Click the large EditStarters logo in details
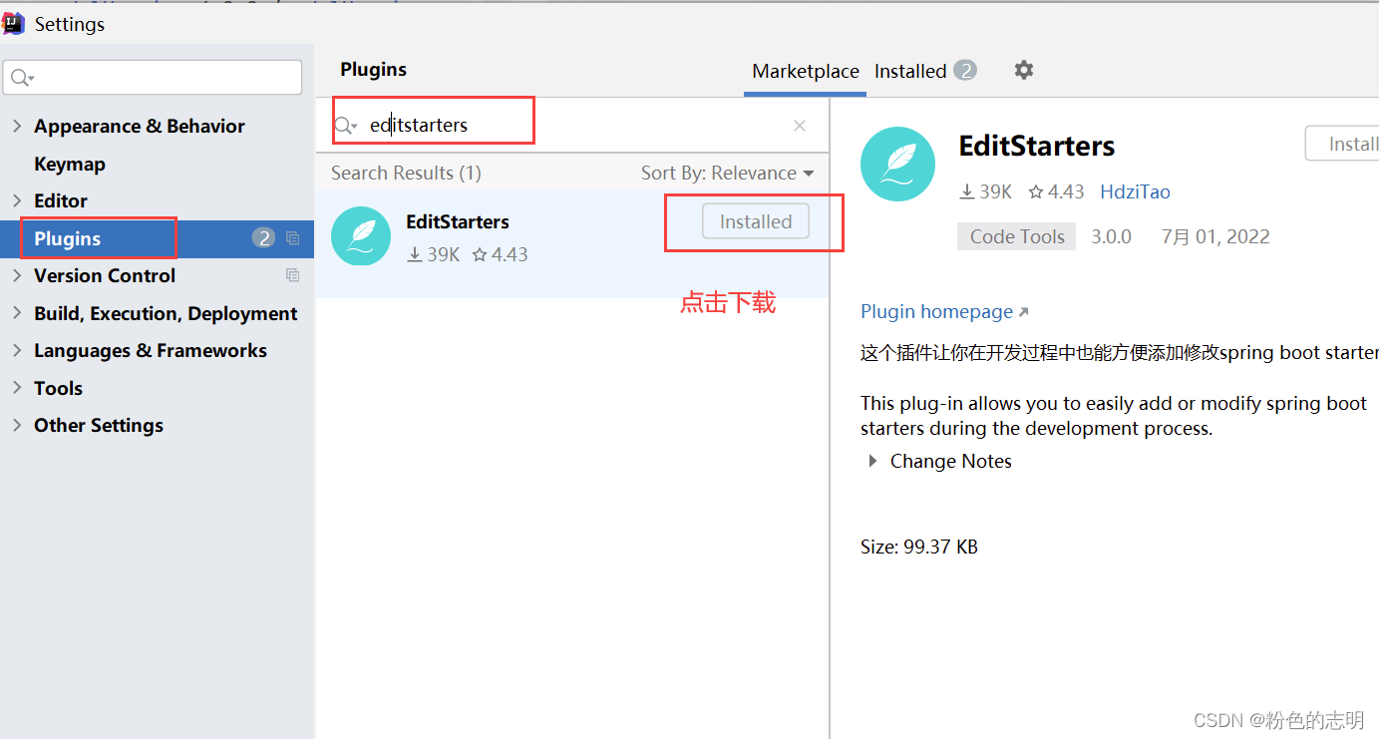This screenshot has width=1379, height=739. coord(897,165)
